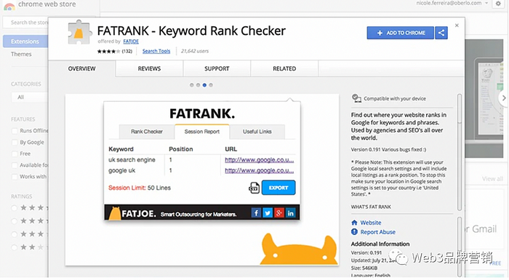Open the account email dropdown arrow

(x=486, y=3)
